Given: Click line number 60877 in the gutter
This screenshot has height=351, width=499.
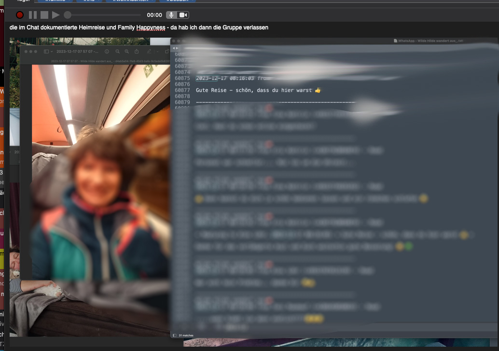Looking at the screenshot, I should pyautogui.click(x=182, y=90).
